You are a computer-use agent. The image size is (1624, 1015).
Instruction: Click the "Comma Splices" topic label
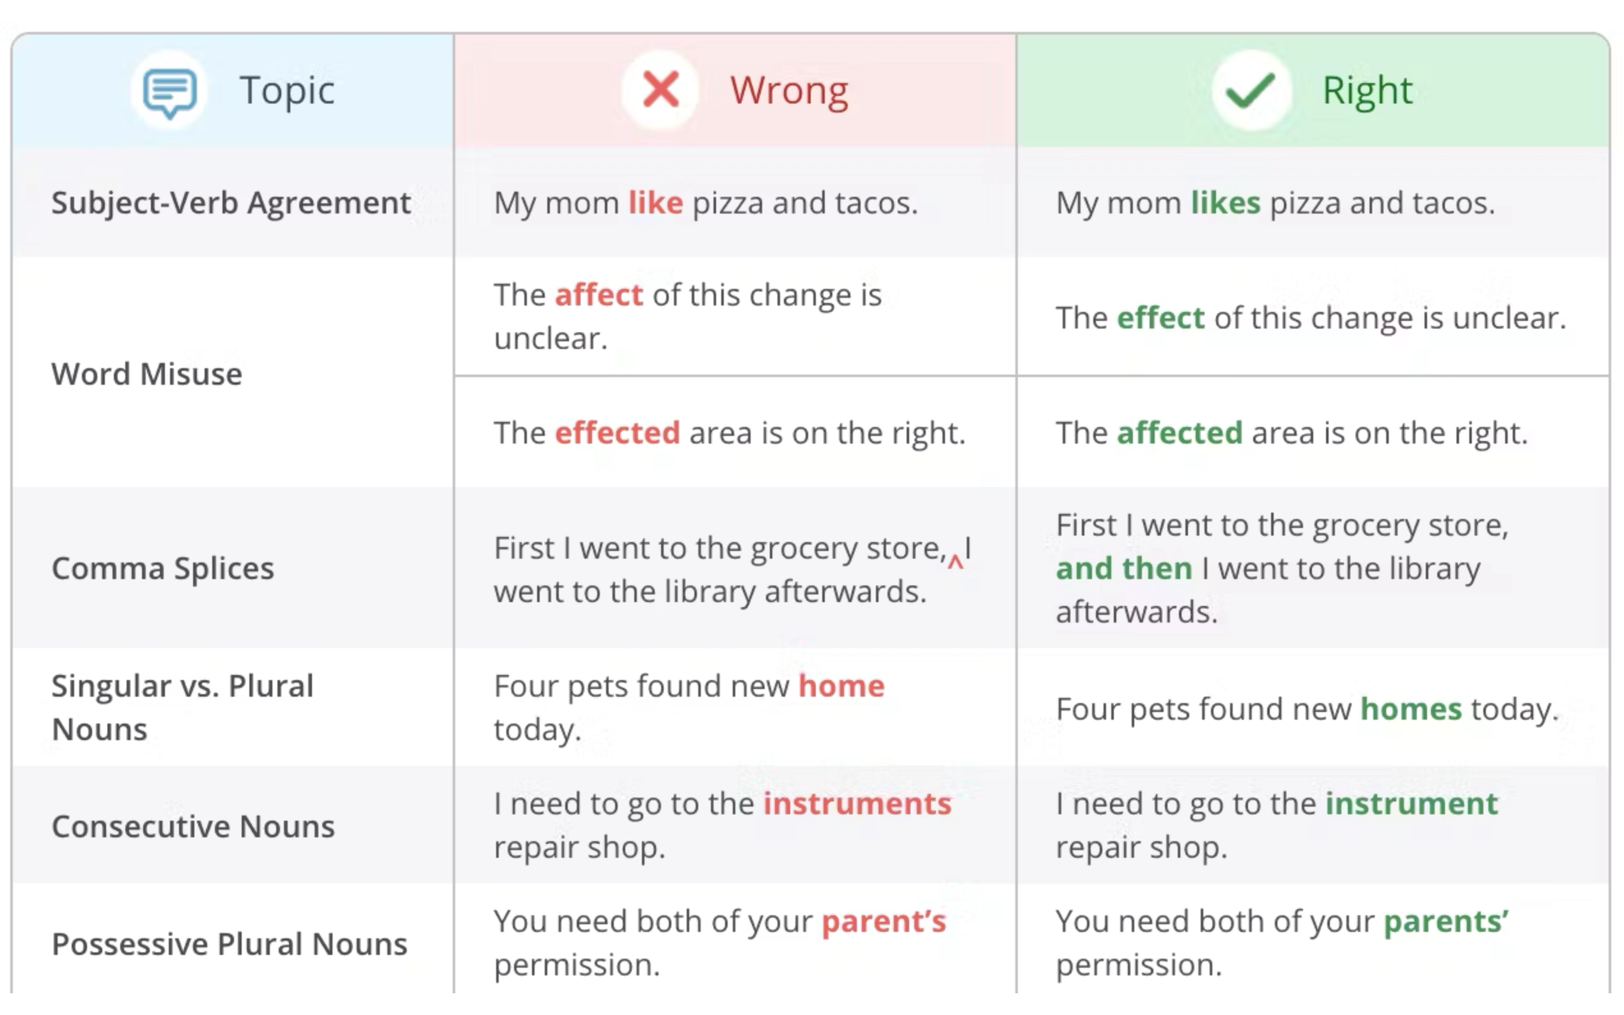coord(162,569)
